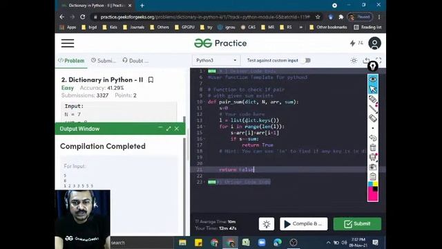
Task: Pick the yellow annotation color swatch
Action: [x=376, y=185]
